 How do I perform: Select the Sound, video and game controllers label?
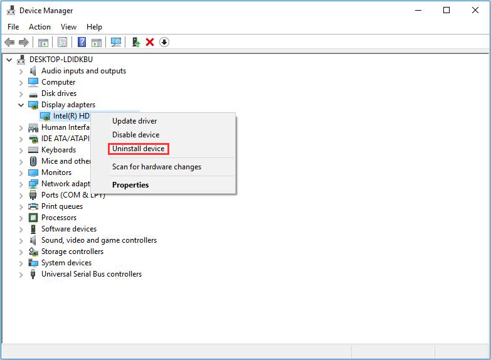(x=99, y=240)
